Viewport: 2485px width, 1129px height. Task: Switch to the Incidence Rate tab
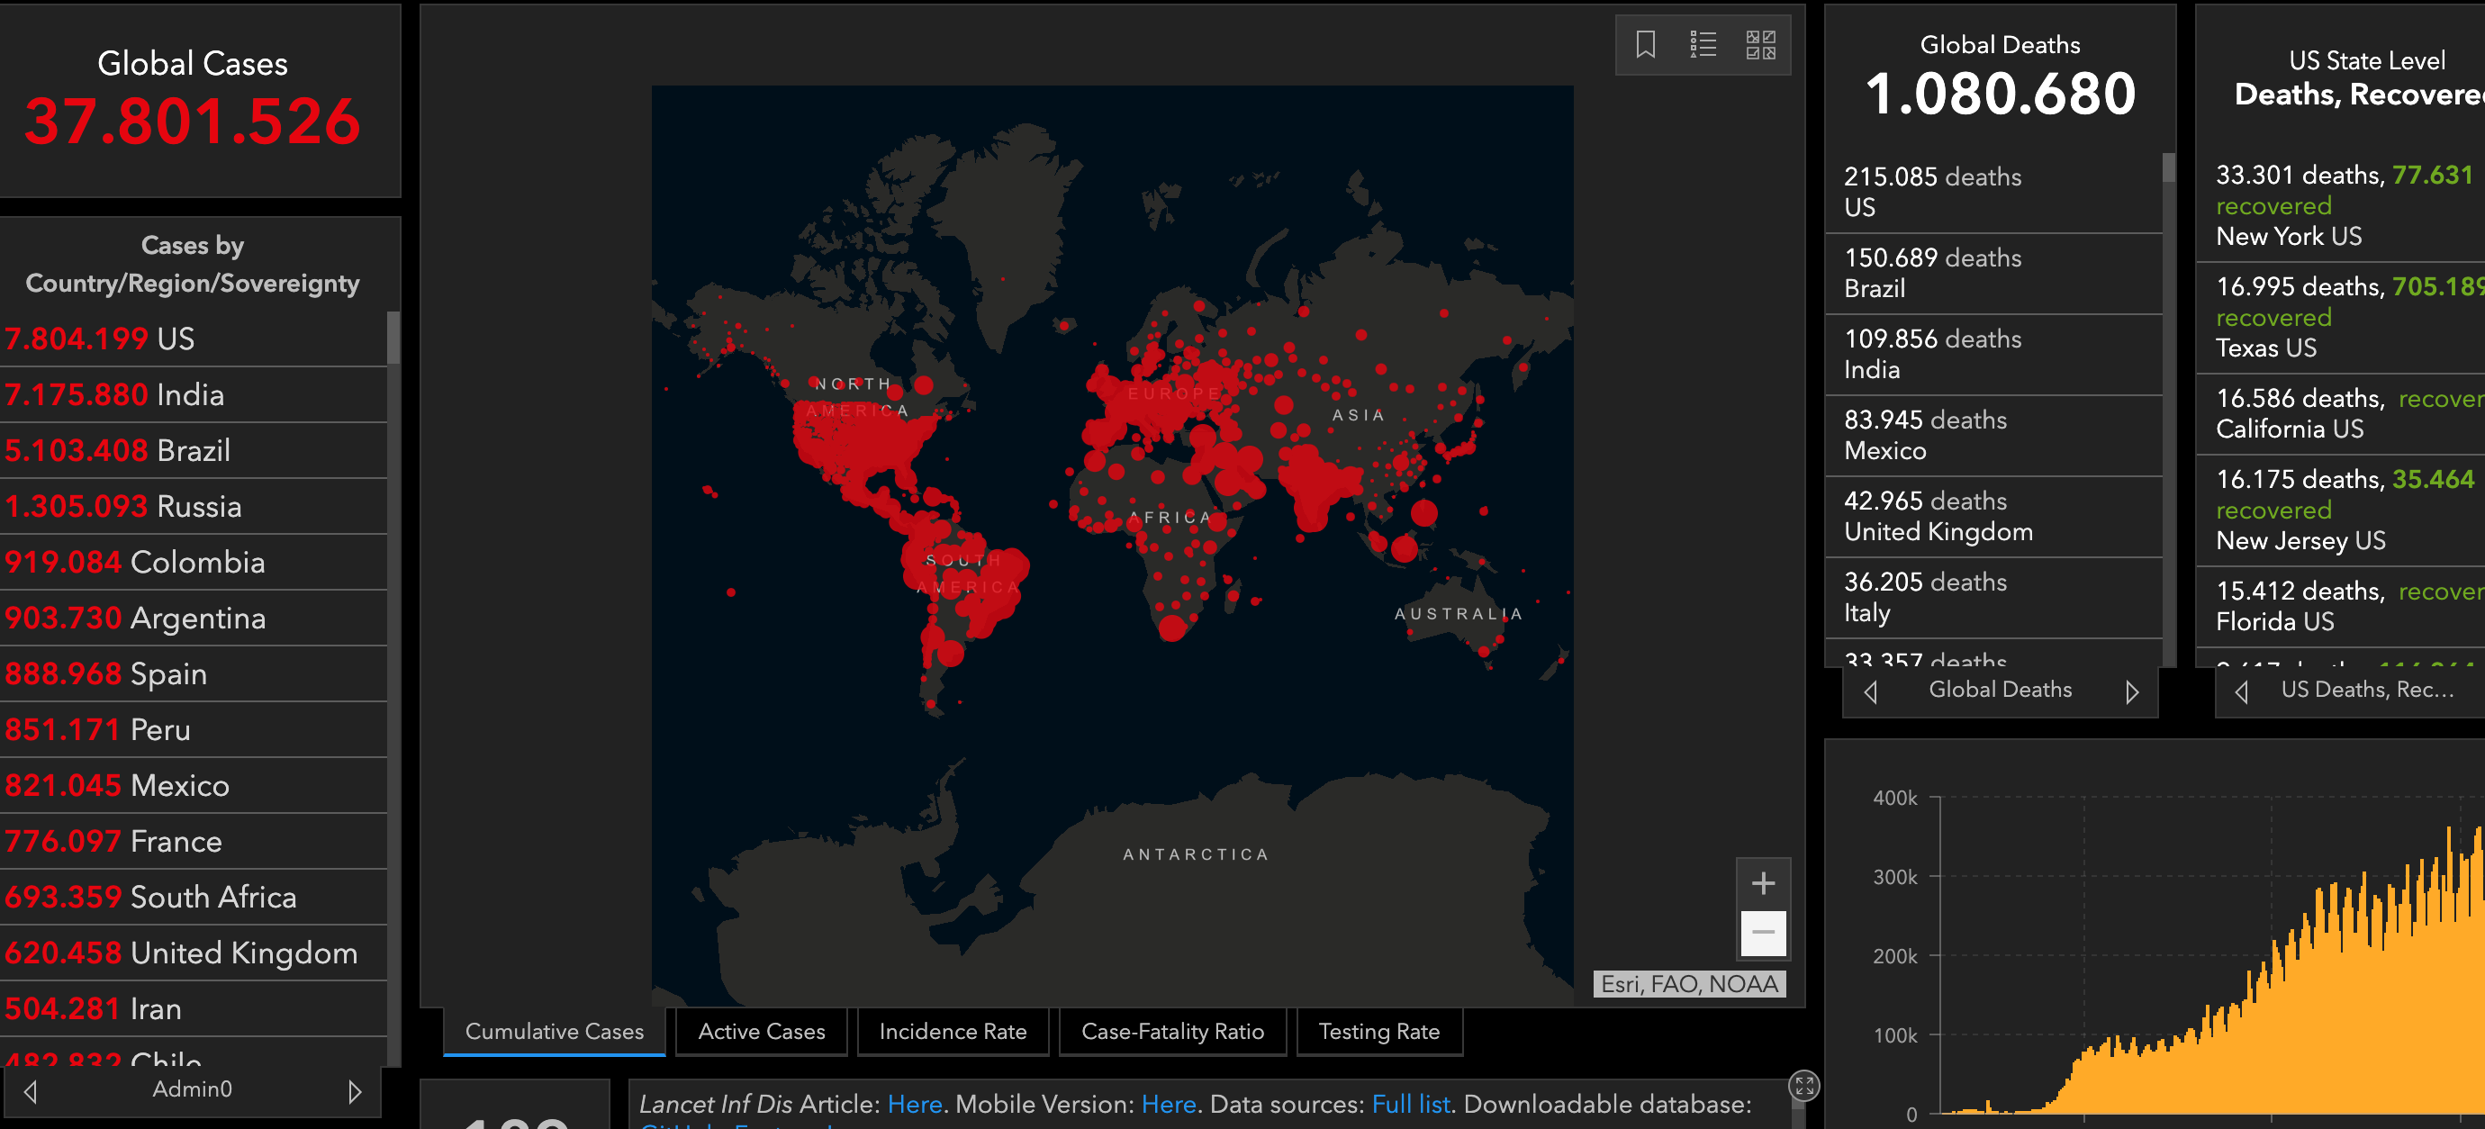[x=953, y=1032]
